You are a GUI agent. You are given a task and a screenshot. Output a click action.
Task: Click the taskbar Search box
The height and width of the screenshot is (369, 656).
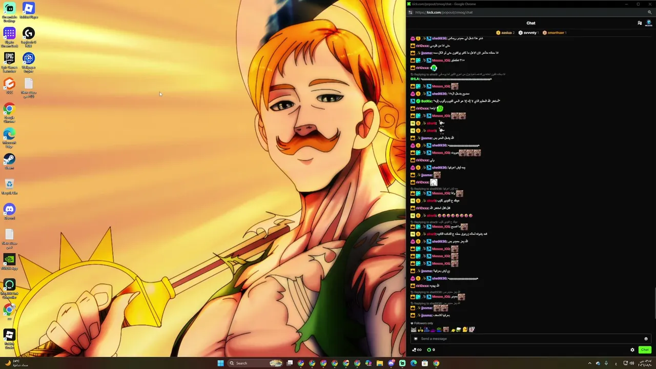pos(256,363)
